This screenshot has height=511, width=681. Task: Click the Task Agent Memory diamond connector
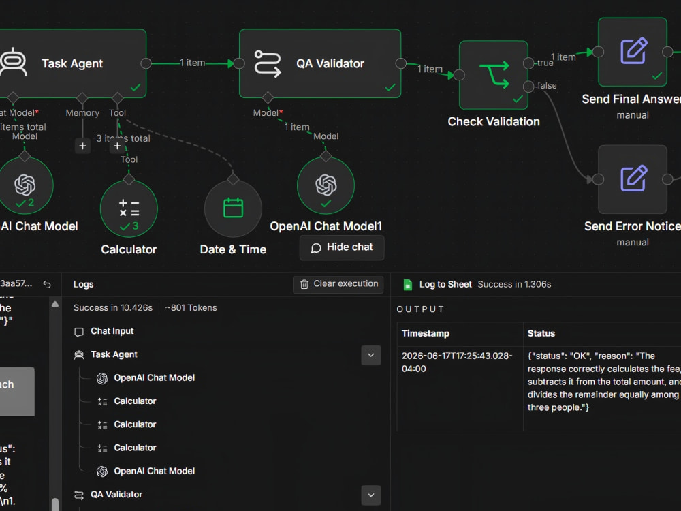pos(82,97)
